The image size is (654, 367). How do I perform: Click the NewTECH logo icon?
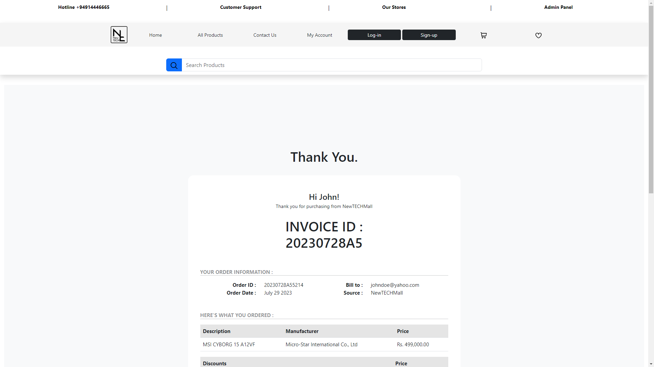[119, 35]
